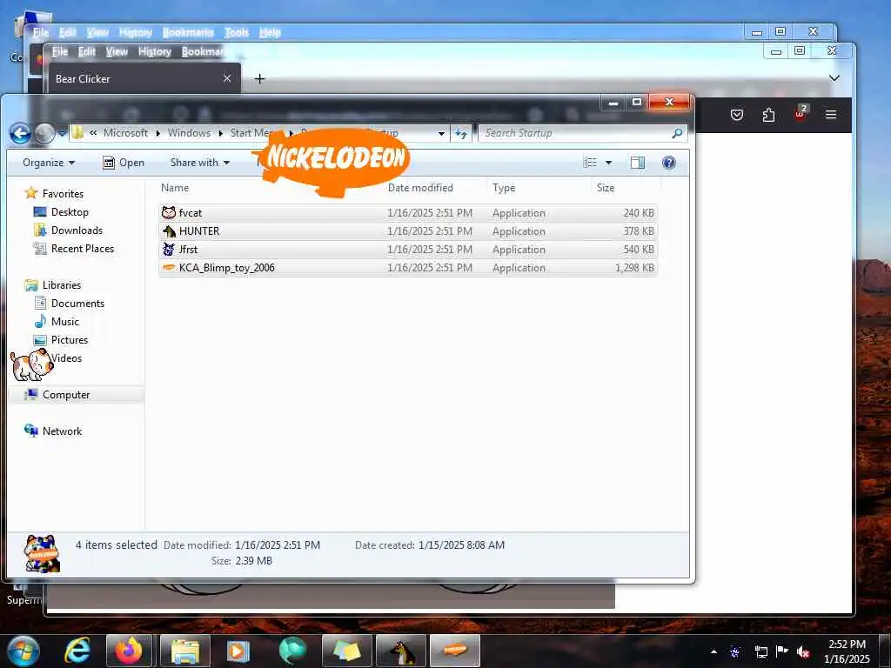Click the Explorer Forward arrow button
Viewport: 891px width, 668px height.
coord(44,133)
